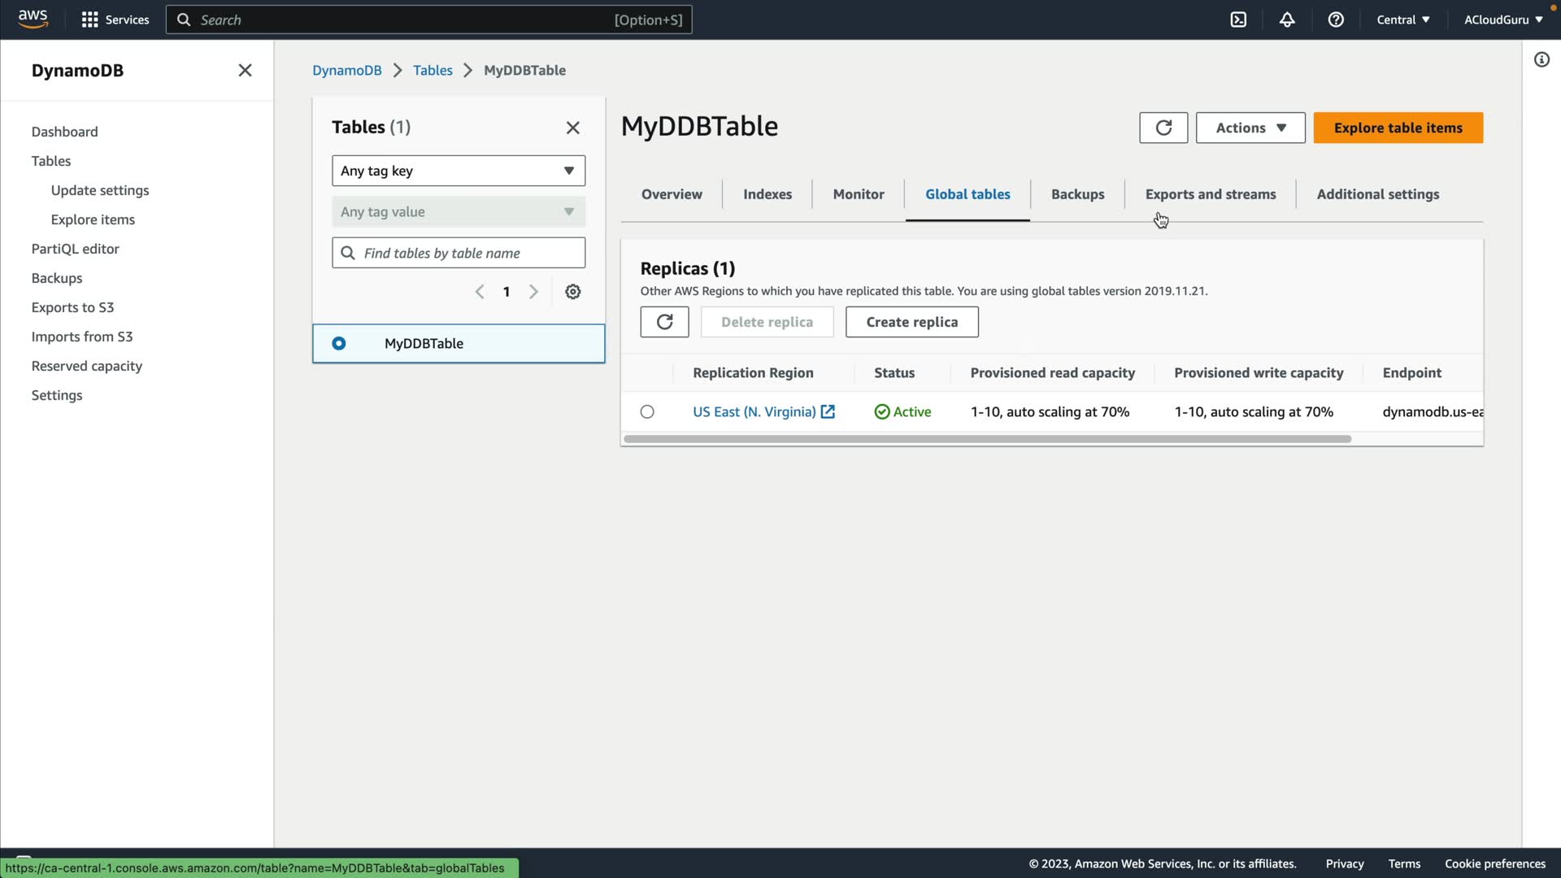The height and width of the screenshot is (878, 1561).
Task: Open the help question mark icon
Action: [1336, 20]
